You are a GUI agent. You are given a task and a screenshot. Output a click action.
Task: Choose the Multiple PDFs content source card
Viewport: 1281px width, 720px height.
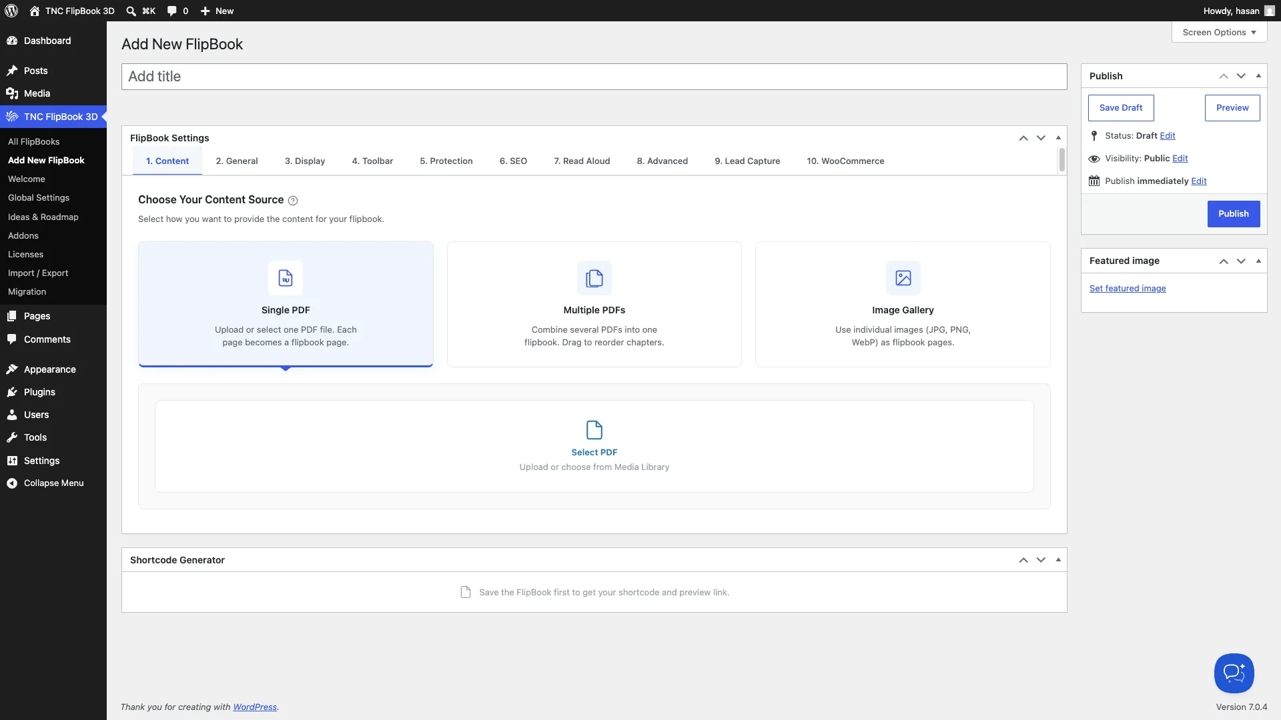(594, 304)
